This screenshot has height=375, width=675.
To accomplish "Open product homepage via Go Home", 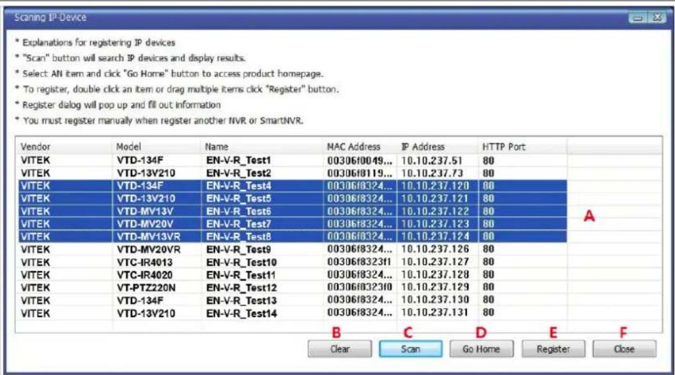I will pyautogui.click(x=481, y=349).
